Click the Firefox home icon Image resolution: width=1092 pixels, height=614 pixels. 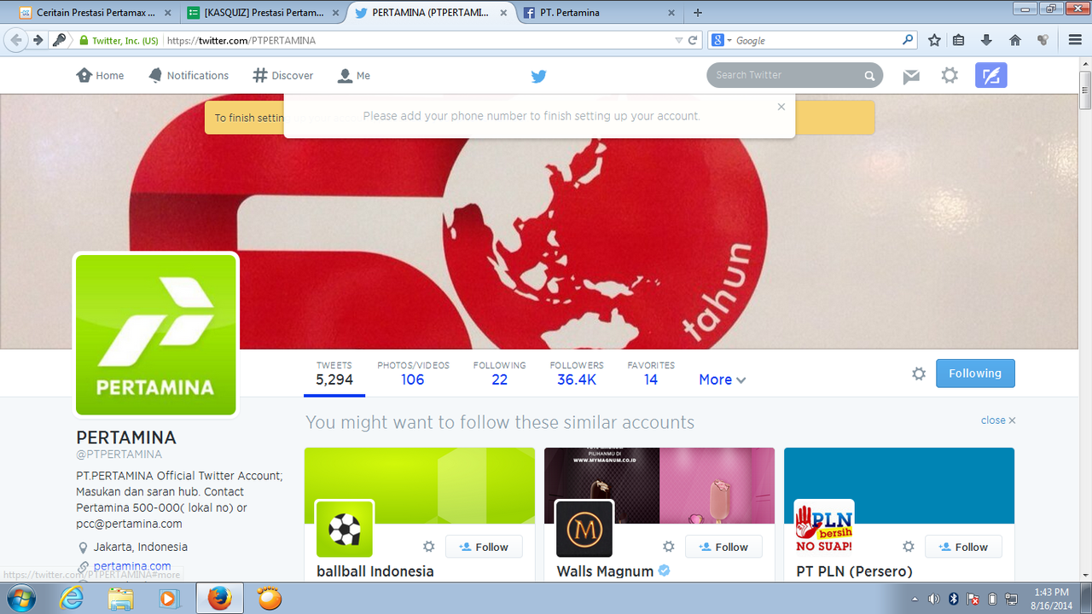[x=1015, y=40]
